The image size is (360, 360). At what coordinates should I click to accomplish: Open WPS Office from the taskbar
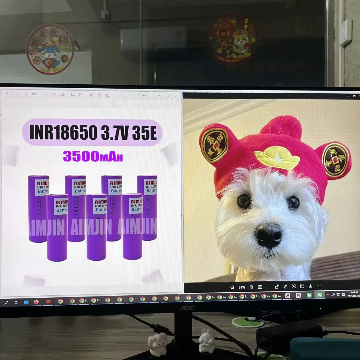[x=48, y=302]
